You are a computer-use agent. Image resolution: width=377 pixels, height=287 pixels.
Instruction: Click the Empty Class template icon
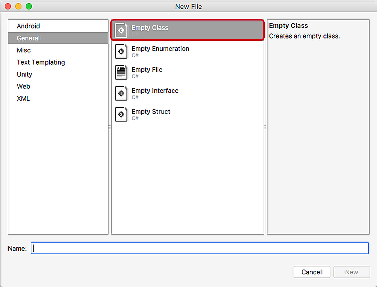tap(121, 31)
